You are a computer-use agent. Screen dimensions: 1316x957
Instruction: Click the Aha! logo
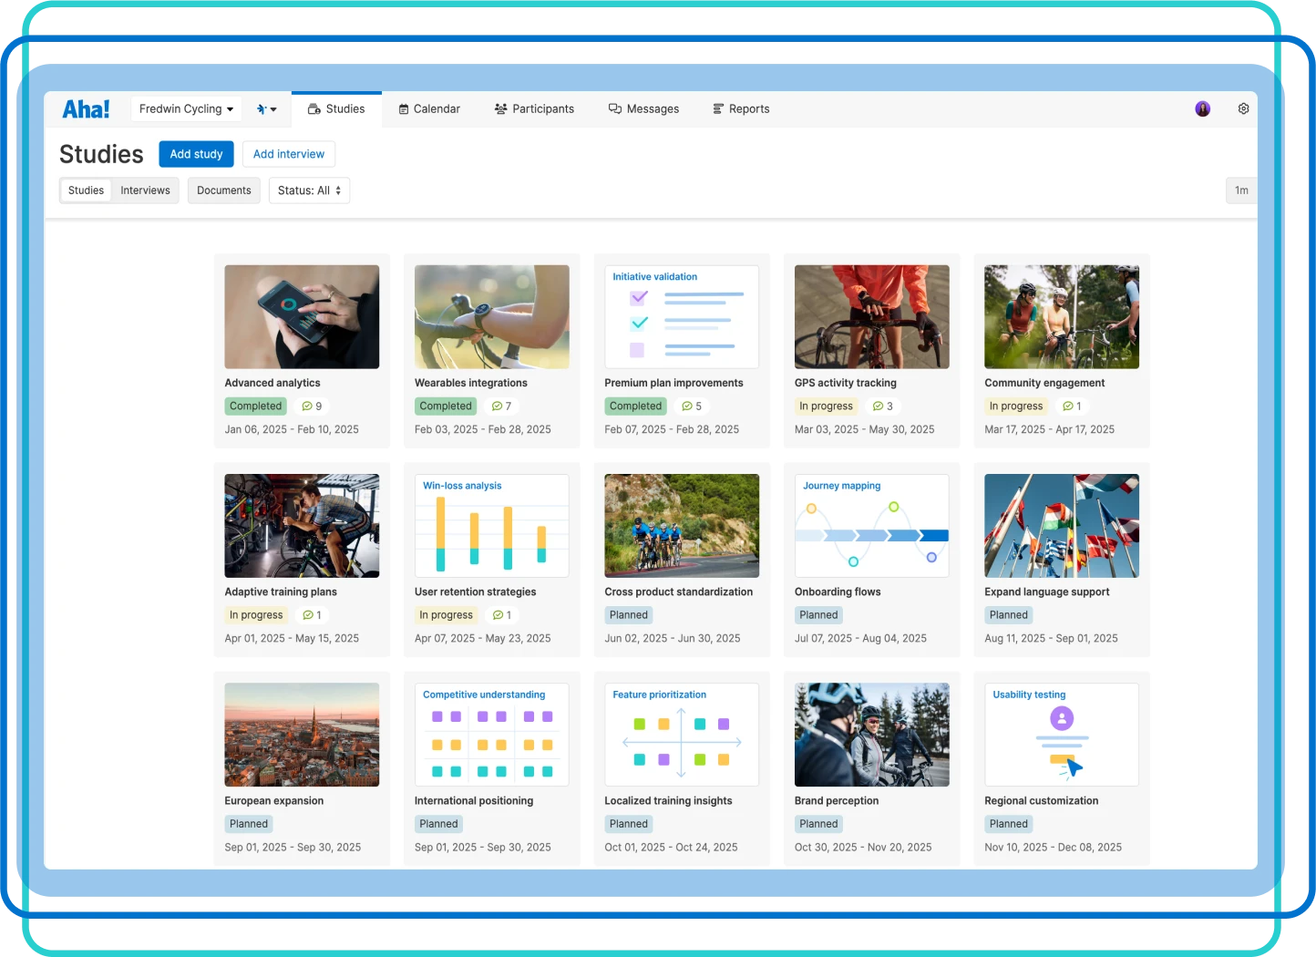[85, 108]
